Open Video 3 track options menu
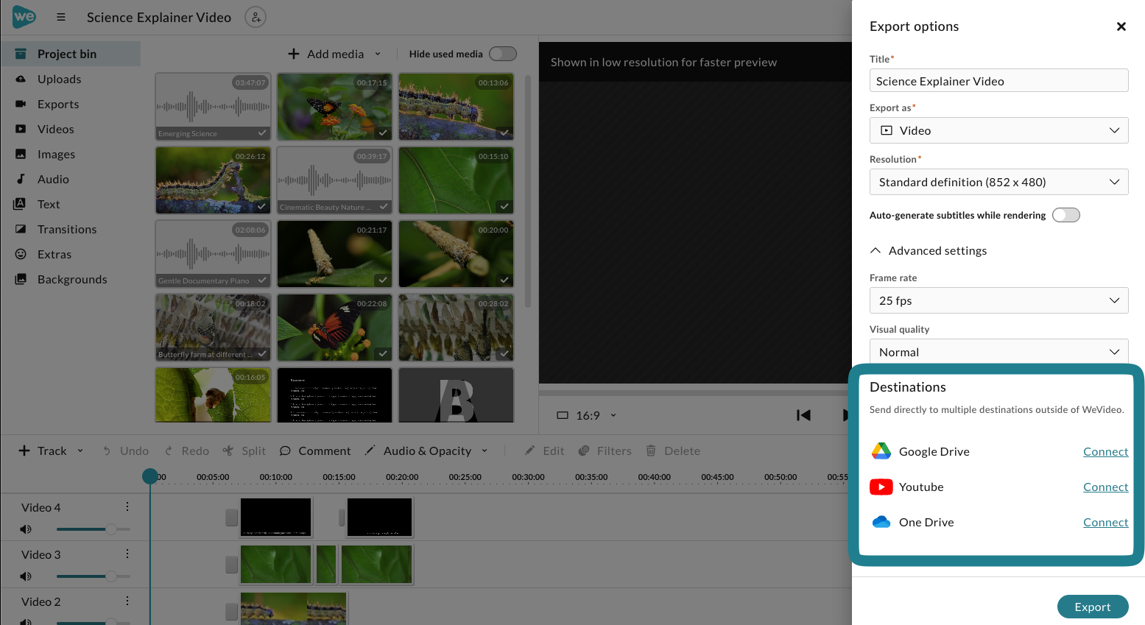Viewport: 1145px width, 625px height. [x=127, y=554]
